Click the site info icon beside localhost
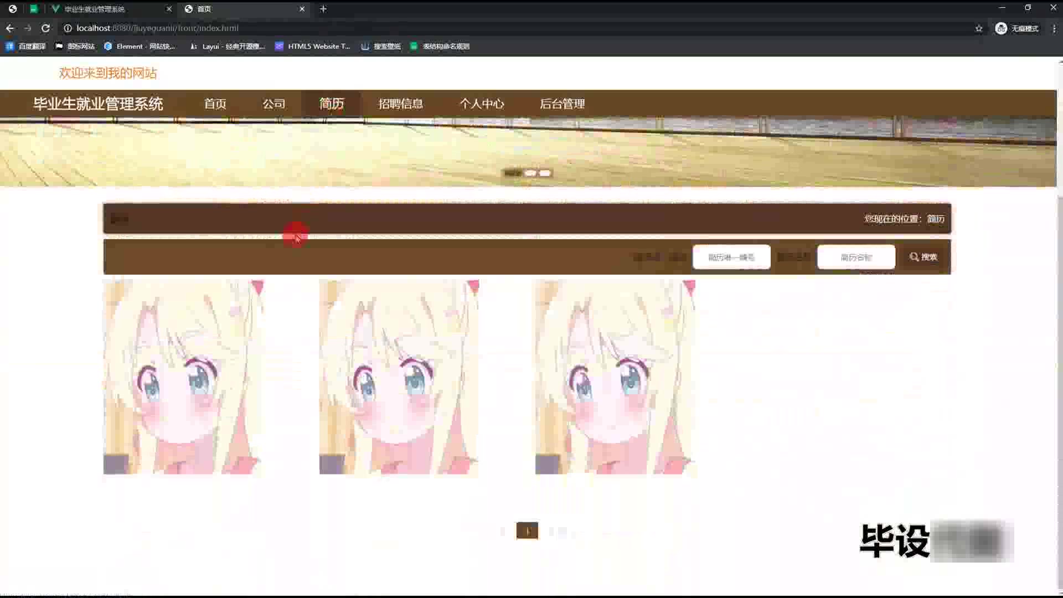This screenshot has height=598, width=1063. pos(68,28)
